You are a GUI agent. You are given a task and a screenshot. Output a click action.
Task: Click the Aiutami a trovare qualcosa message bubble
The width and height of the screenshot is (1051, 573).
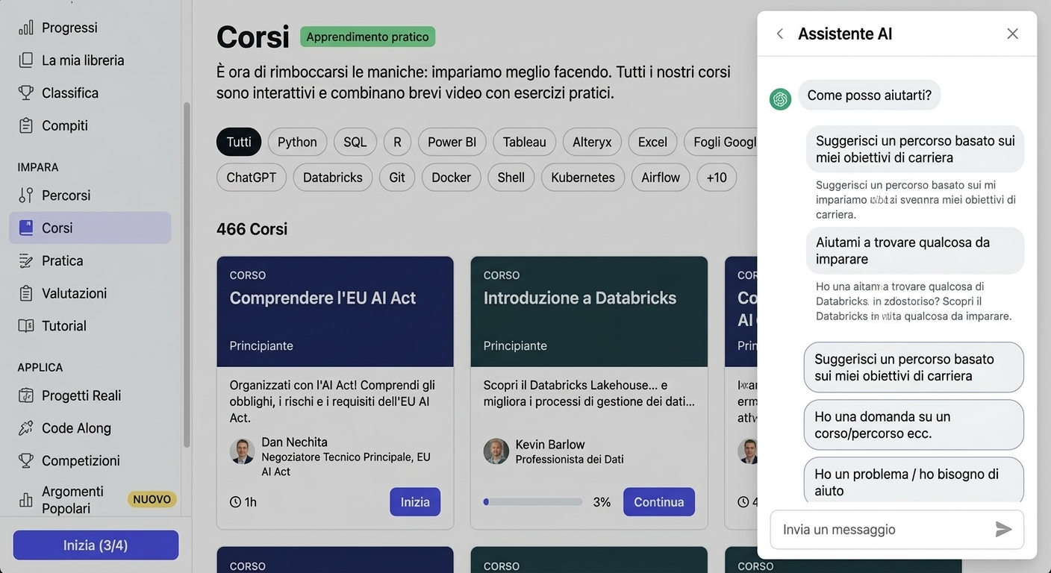pos(915,251)
